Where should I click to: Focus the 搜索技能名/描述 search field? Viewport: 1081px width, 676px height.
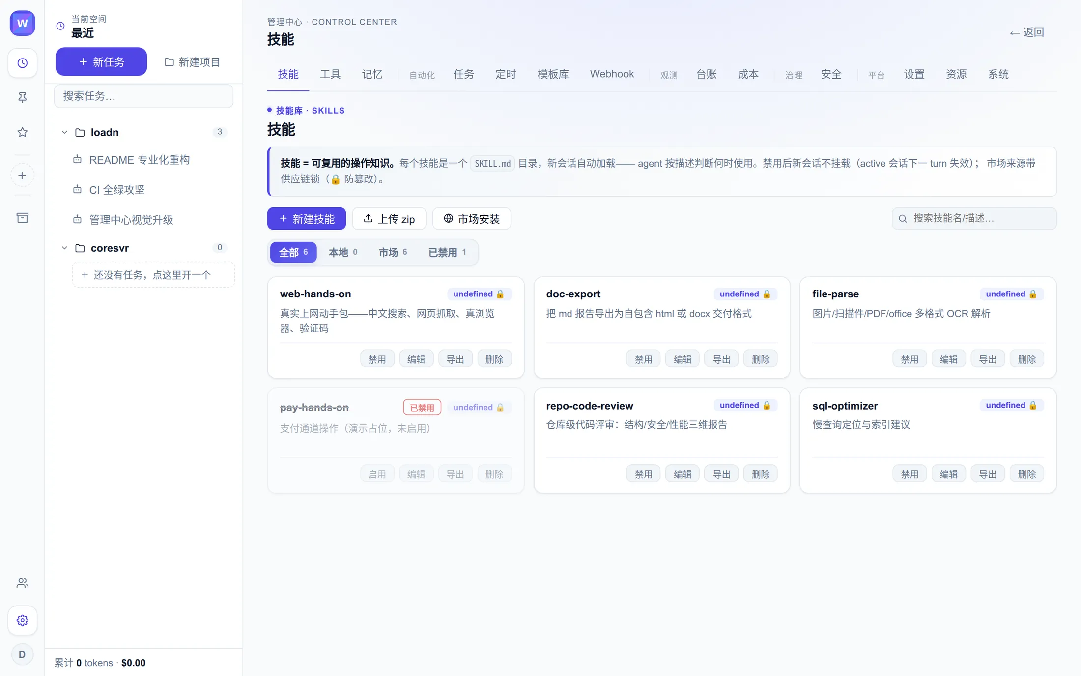tap(974, 218)
